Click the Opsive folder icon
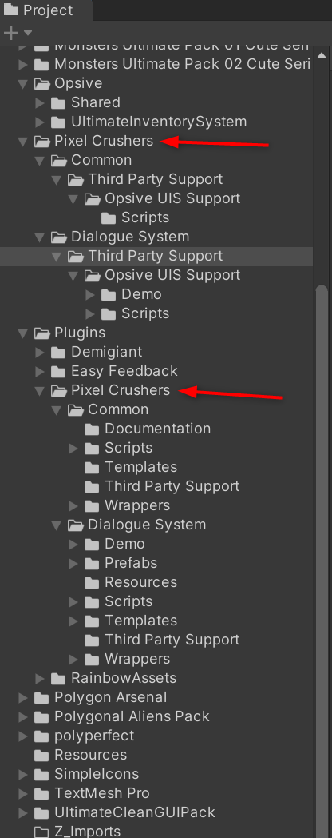Screen dimensions: 332x838 click(41, 83)
